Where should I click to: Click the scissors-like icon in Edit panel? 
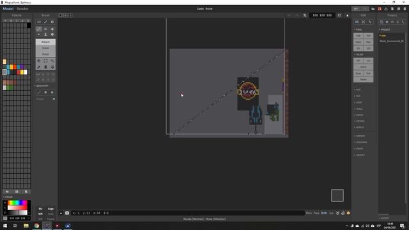click(x=364, y=22)
